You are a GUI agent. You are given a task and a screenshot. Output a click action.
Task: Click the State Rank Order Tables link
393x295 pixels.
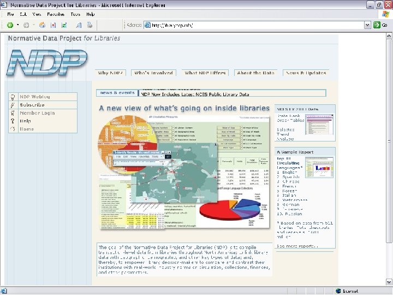290,118
